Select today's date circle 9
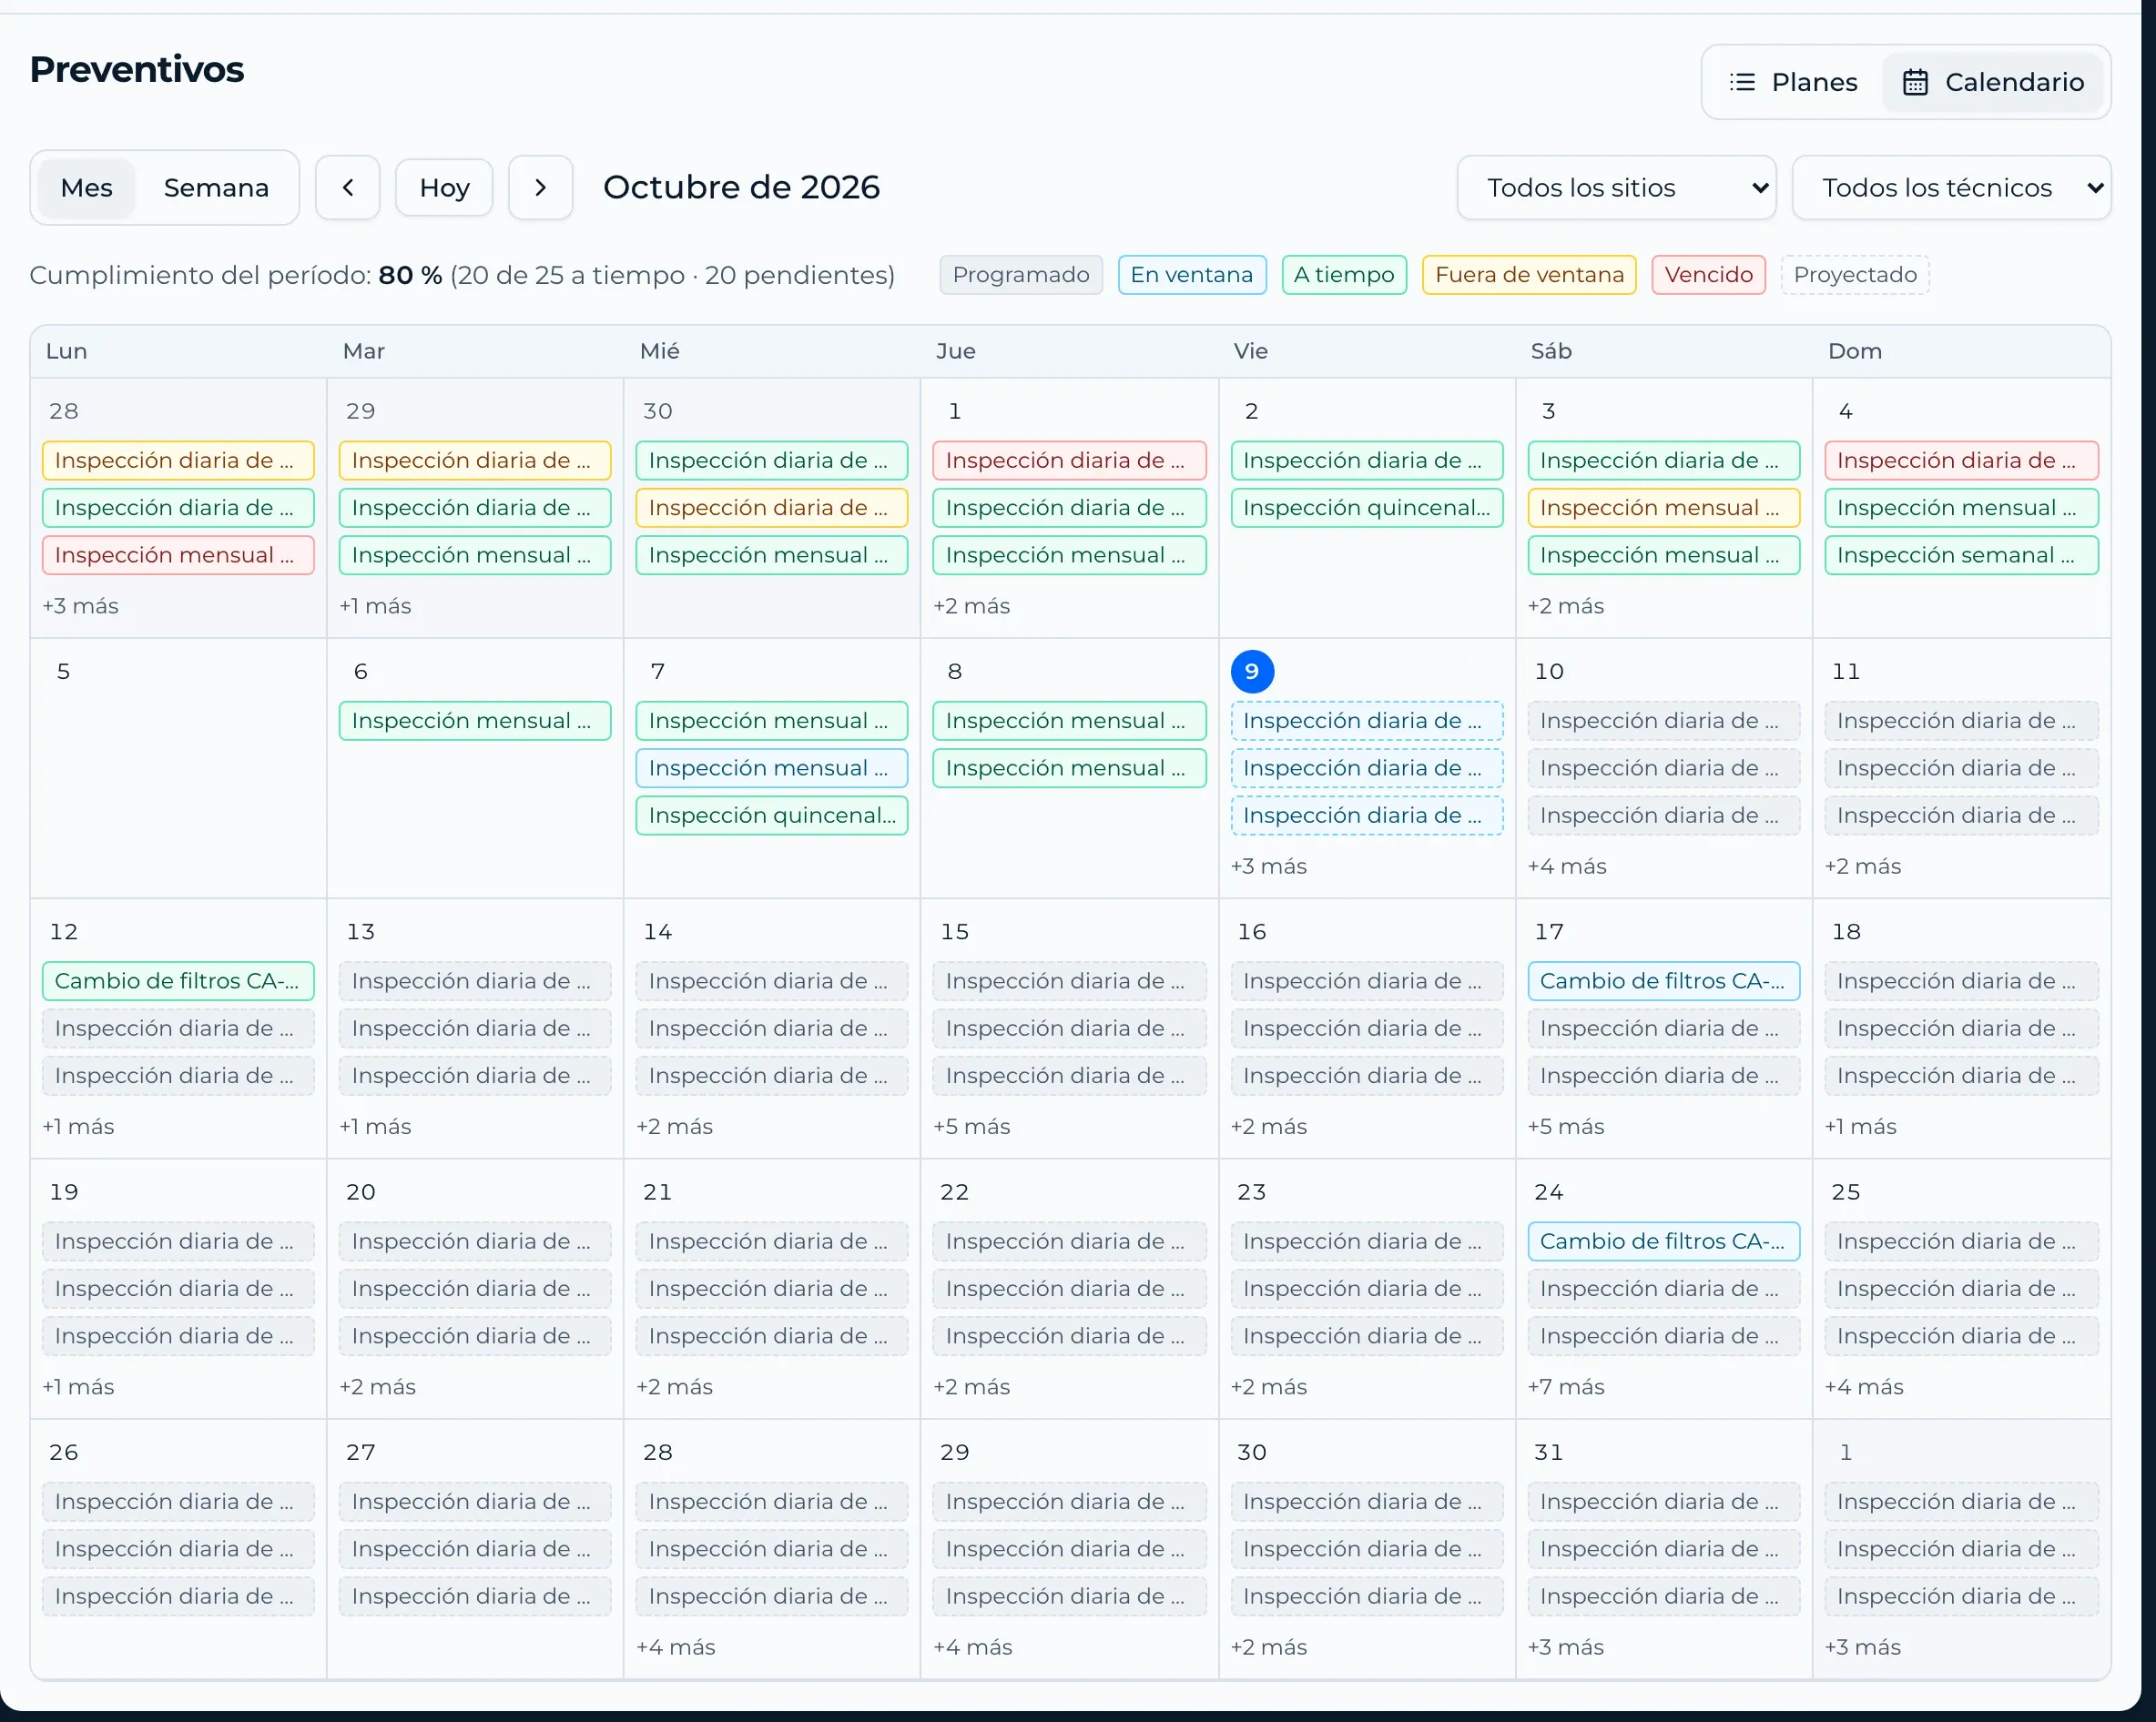The height and width of the screenshot is (1722, 2156). 1252,672
